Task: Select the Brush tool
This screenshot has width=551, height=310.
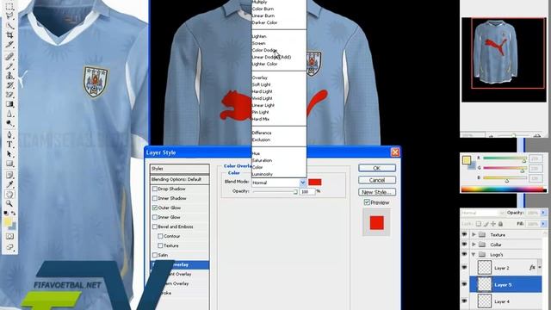Action: point(9,66)
